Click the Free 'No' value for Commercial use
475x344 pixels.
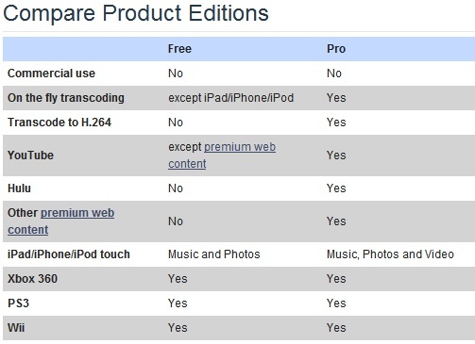(x=176, y=74)
